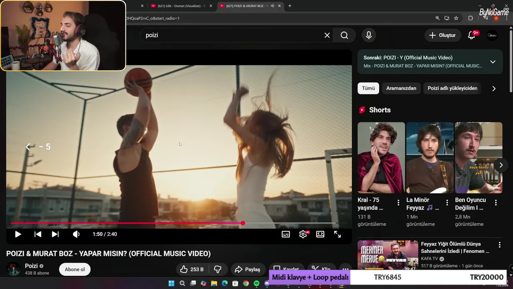This screenshot has width=513, height=289.
Task: Open options for the Ben Oyuncu Değilim Short
Action: tap(496, 203)
